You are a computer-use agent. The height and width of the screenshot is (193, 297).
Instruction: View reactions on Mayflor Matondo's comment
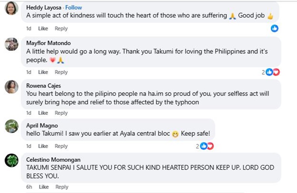pos(271,72)
